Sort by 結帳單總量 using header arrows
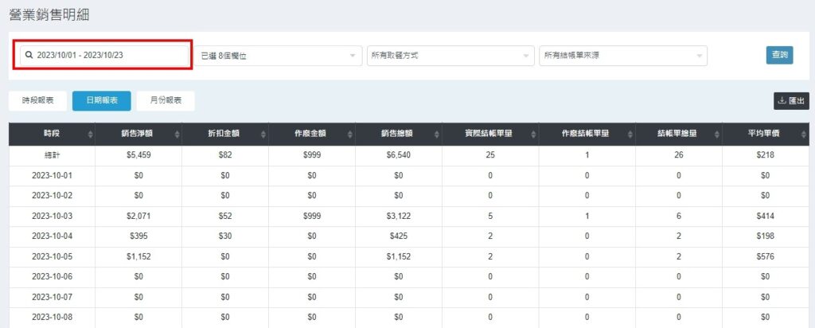The height and width of the screenshot is (328, 815). 716,135
